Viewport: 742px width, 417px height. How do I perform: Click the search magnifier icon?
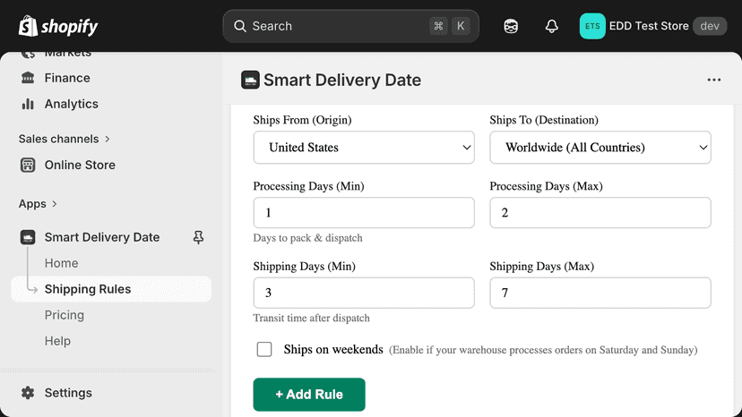pos(240,26)
